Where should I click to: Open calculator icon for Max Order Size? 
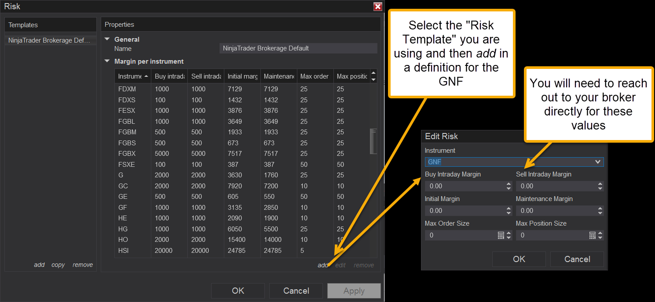click(501, 235)
